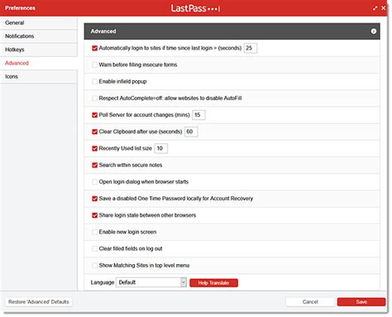Enable new login screen checkbox
392x317 pixels.
[94, 232]
